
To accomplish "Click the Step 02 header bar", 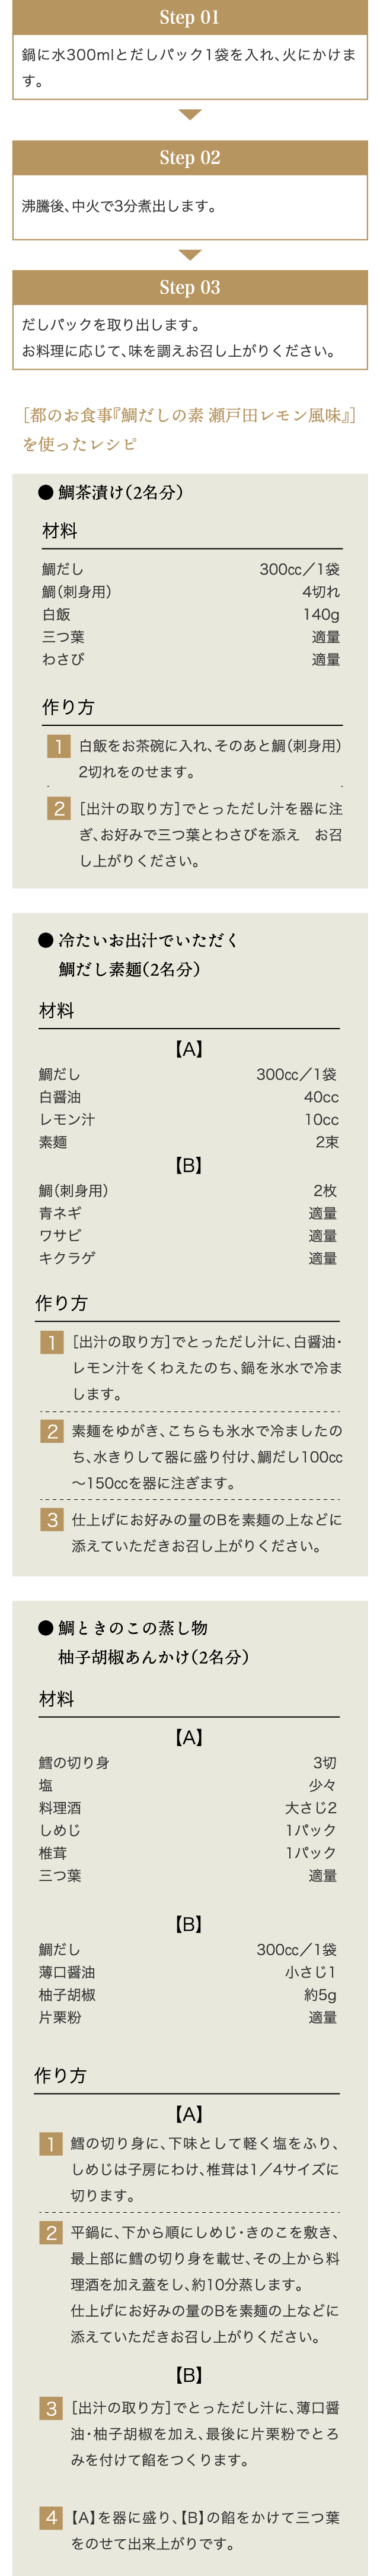I will (x=190, y=158).
